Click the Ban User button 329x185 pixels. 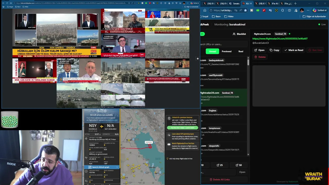[x=315, y=50]
